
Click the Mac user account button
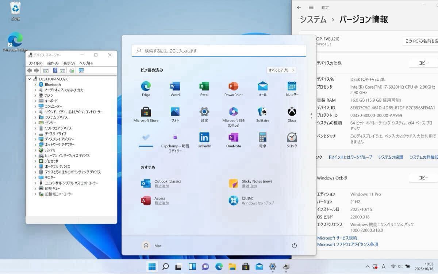[x=152, y=246]
